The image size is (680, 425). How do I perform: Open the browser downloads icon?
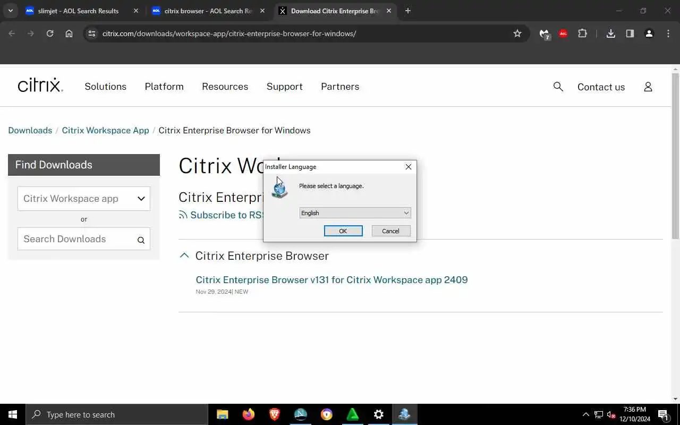pyautogui.click(x=611, y=33)
